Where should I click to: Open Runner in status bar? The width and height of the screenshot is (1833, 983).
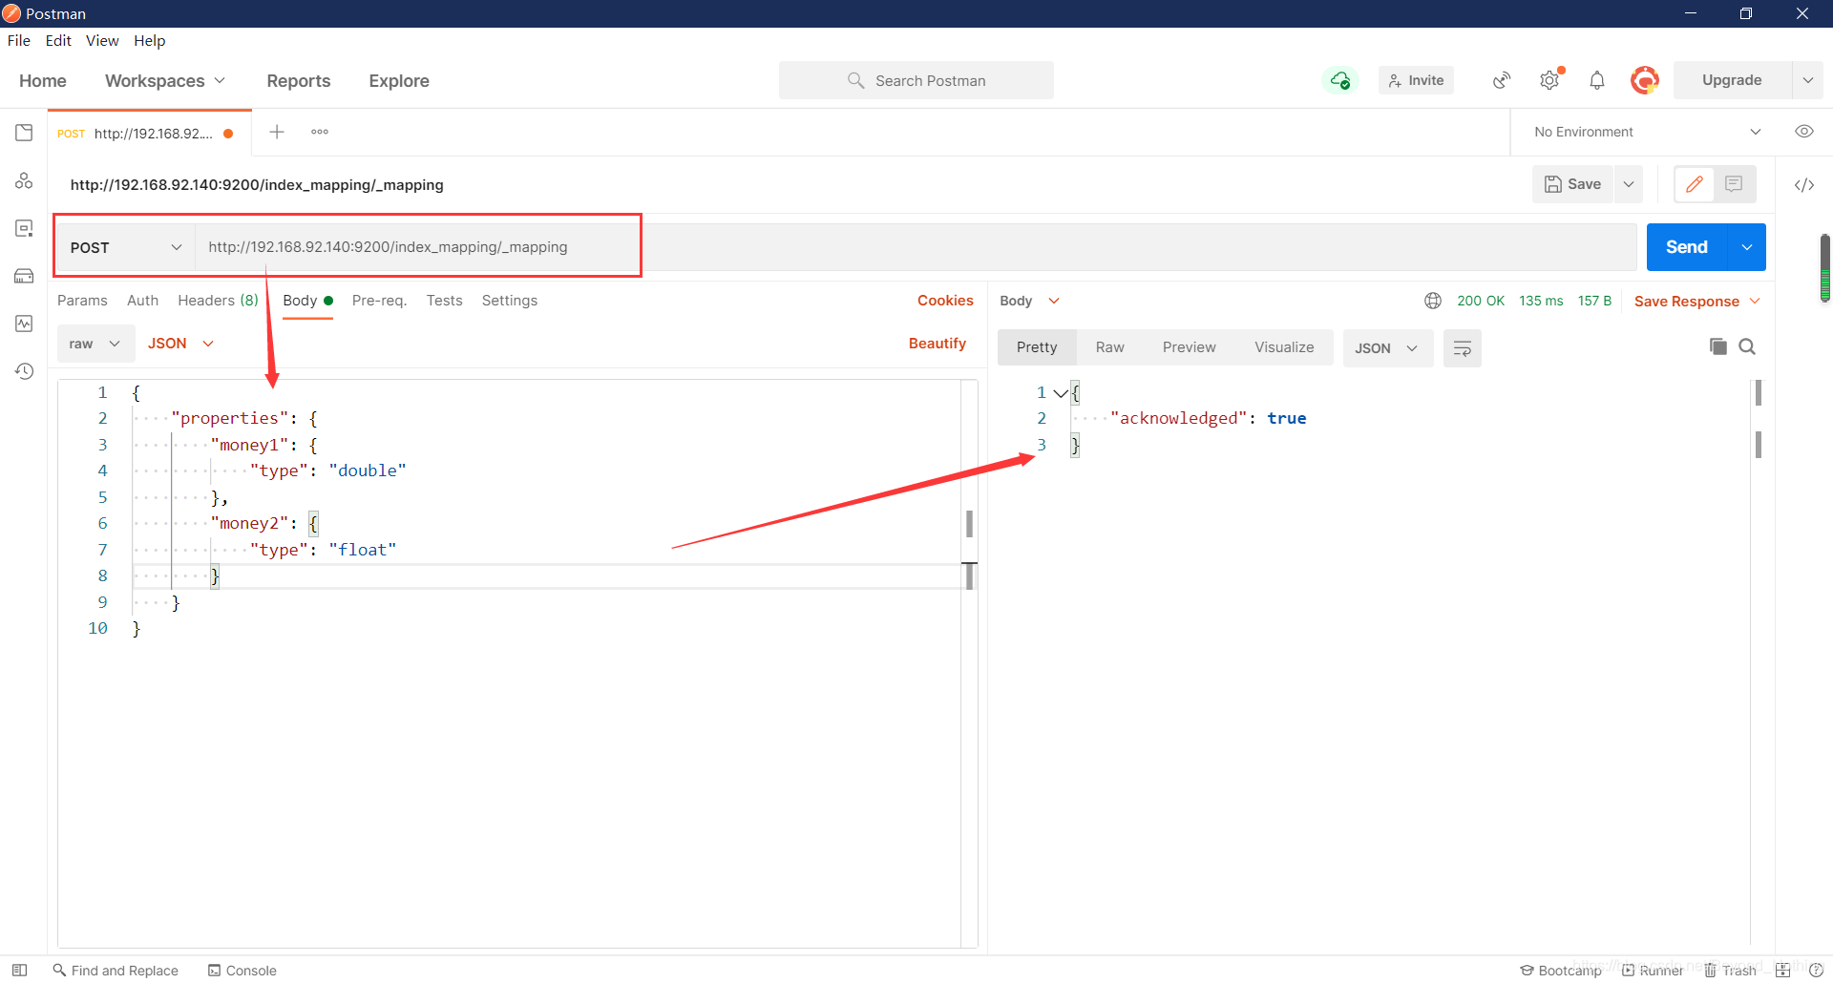(x=1653, y=970)
